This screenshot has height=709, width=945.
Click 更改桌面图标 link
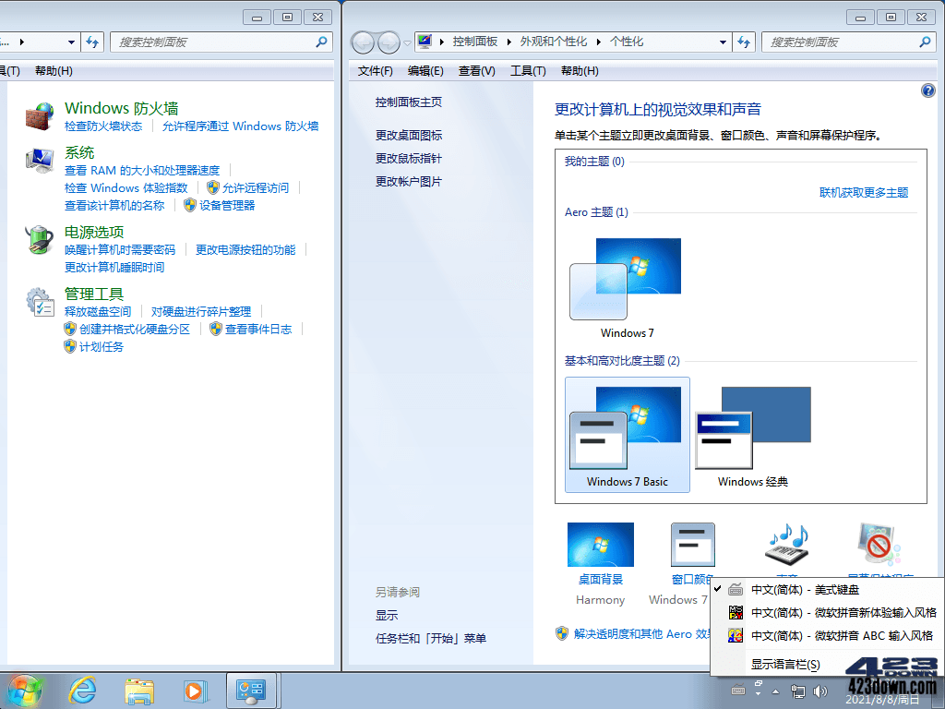click(x=408, y=135)
